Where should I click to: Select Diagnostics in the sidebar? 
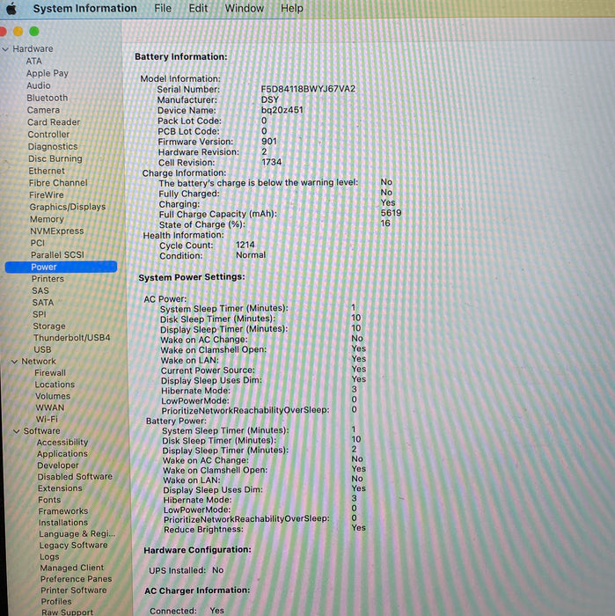pyautogui.click(x=53, y=147)
